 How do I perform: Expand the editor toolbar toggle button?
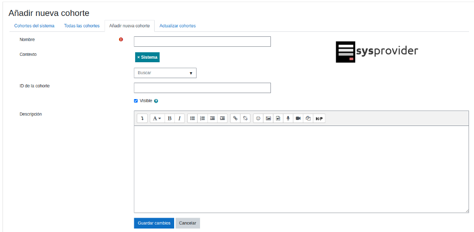tap(142, 118)
